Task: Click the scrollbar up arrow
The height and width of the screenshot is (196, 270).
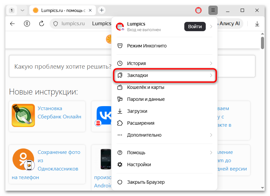Action: click(x=262, y=34)
